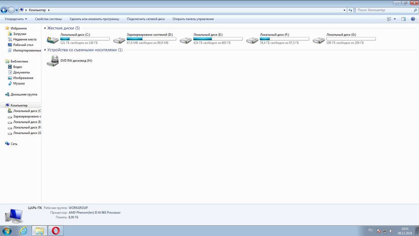Open the Windows Start button
The width and height of the screenshot is (419, 236).
(7, 231)
